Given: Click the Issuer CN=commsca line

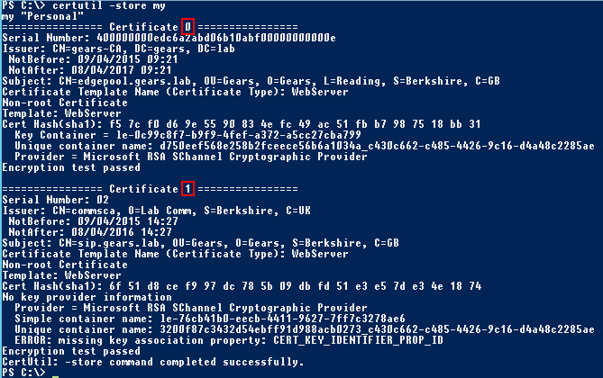Looking at the screenshot, I should (156, 211).
